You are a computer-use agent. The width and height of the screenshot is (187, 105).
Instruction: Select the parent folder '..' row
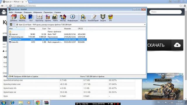[x=47, y=32]
